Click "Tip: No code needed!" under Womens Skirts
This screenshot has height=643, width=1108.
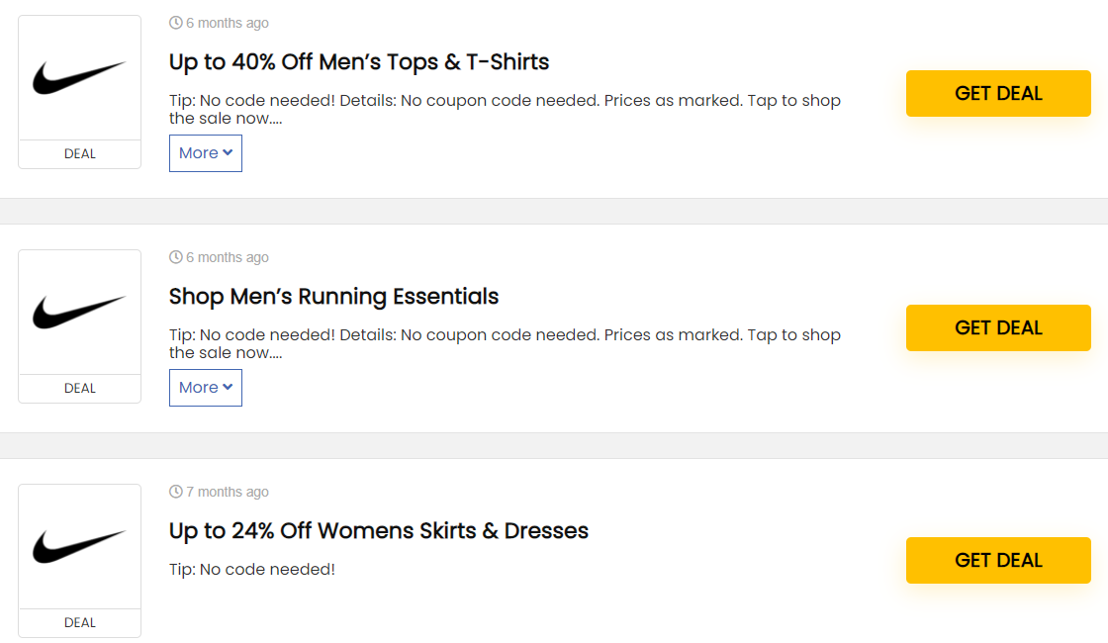[x=252, y=570]
